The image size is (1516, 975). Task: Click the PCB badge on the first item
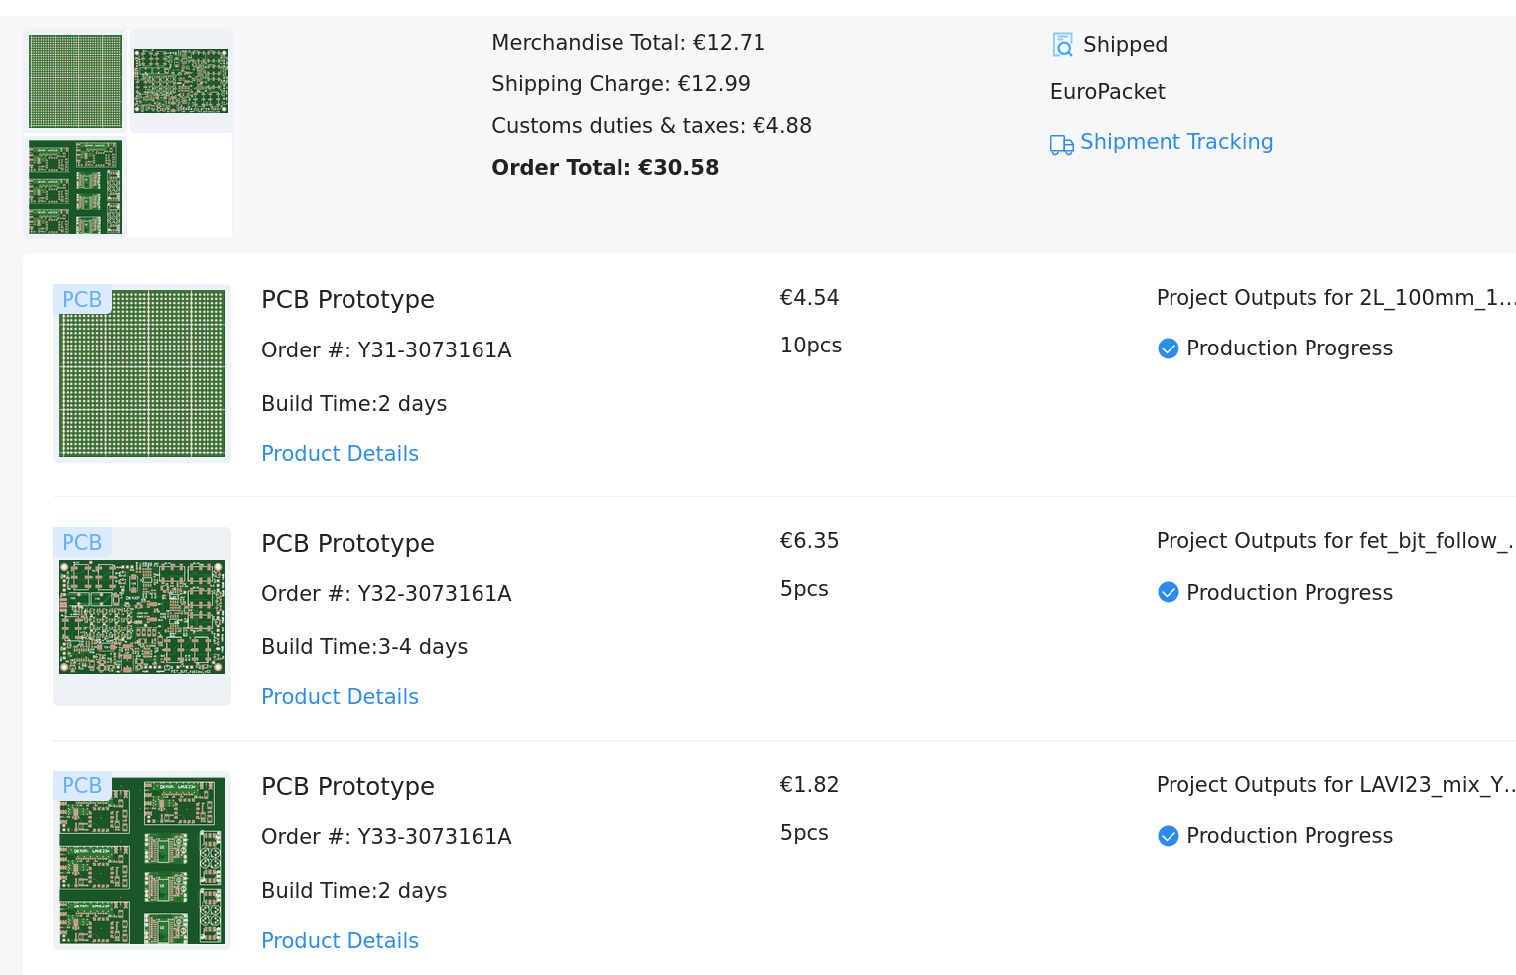tap(81, 299)
